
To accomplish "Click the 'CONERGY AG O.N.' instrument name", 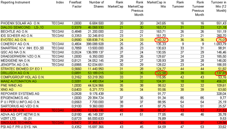I will 15,44.
